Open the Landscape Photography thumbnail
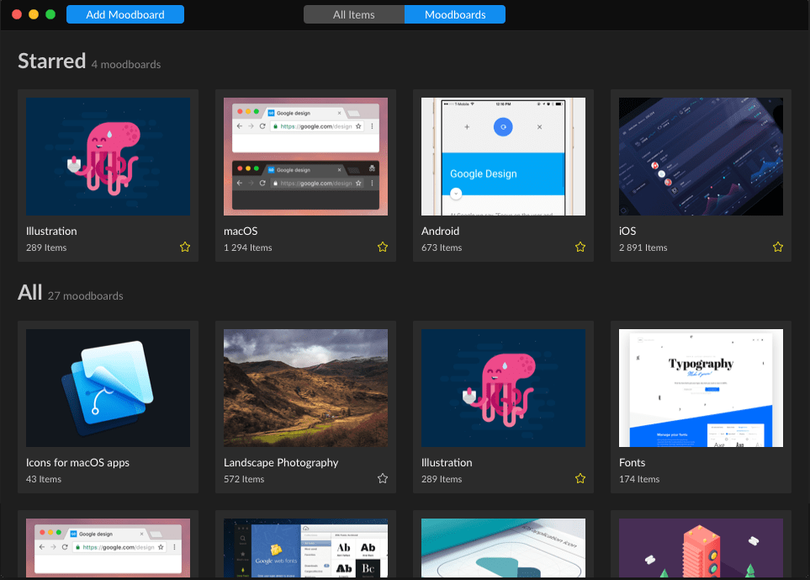 pyautogui.click(x=306, y=388)
